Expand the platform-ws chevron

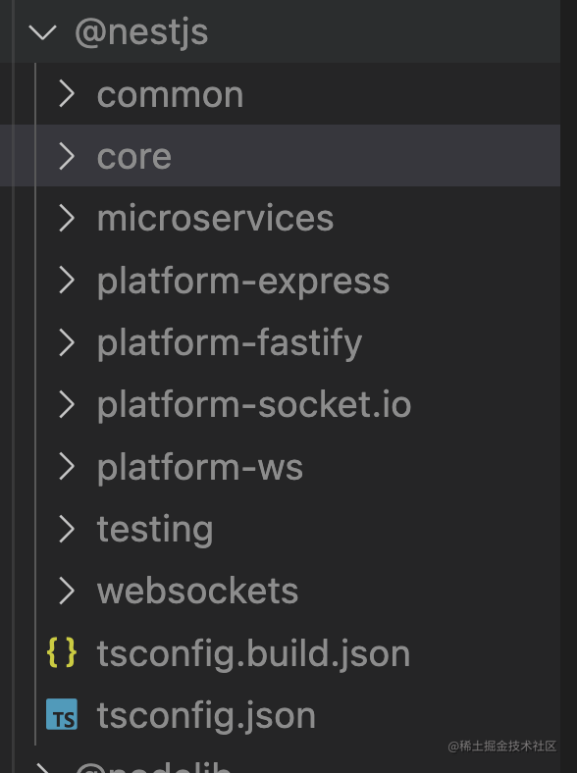67,466
